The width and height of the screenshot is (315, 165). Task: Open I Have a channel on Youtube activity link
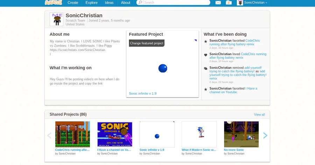click(x=233, y=90)
